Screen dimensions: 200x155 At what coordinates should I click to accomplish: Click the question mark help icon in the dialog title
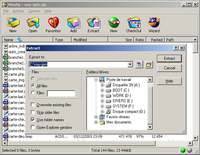pyautogui.click(x=176, y=48)
